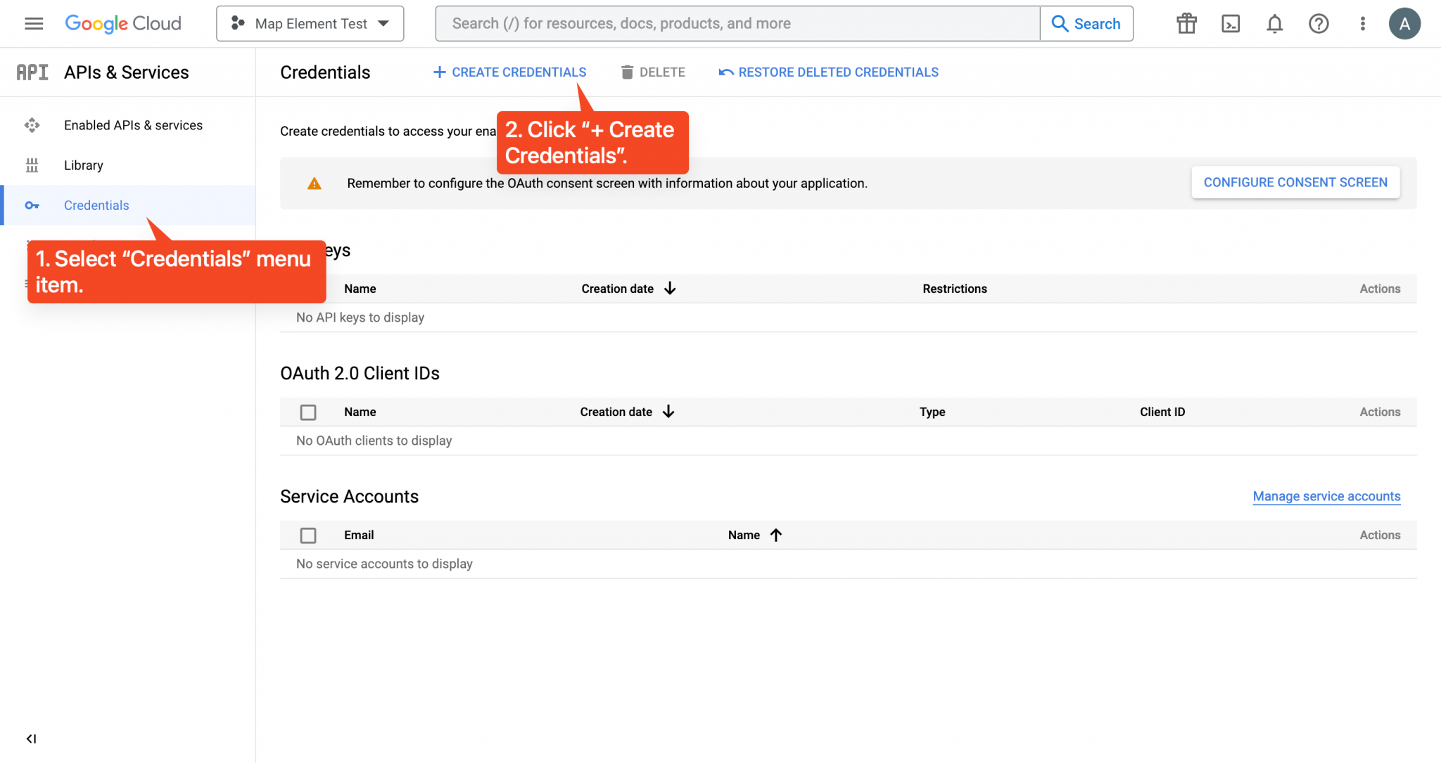Click Manage service accounts link
Image resolution: width=1441 pixels, height=763 pixels.
pos(1326,496)
